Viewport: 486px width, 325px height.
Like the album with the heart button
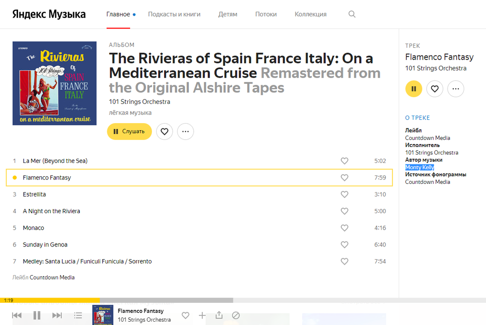point(164,132)
